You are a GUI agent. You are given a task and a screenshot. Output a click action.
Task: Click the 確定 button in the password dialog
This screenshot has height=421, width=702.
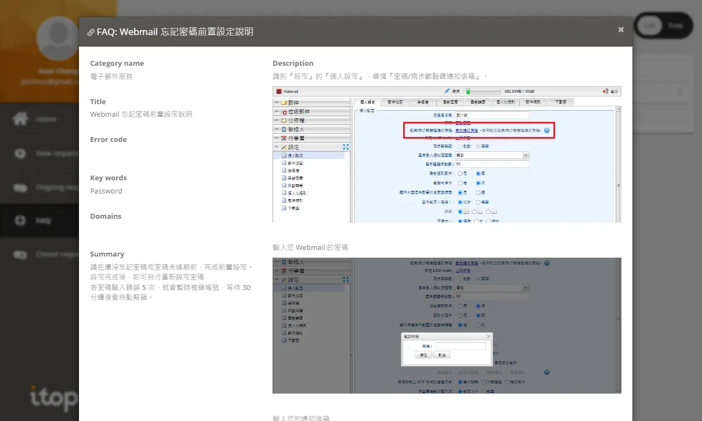[x=423, y=355]
